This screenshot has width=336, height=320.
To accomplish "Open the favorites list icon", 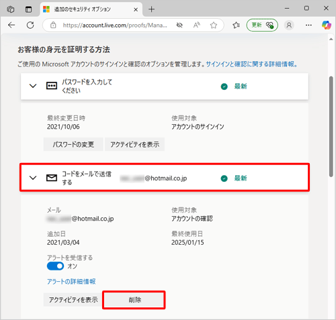I will tap(236, 25).
